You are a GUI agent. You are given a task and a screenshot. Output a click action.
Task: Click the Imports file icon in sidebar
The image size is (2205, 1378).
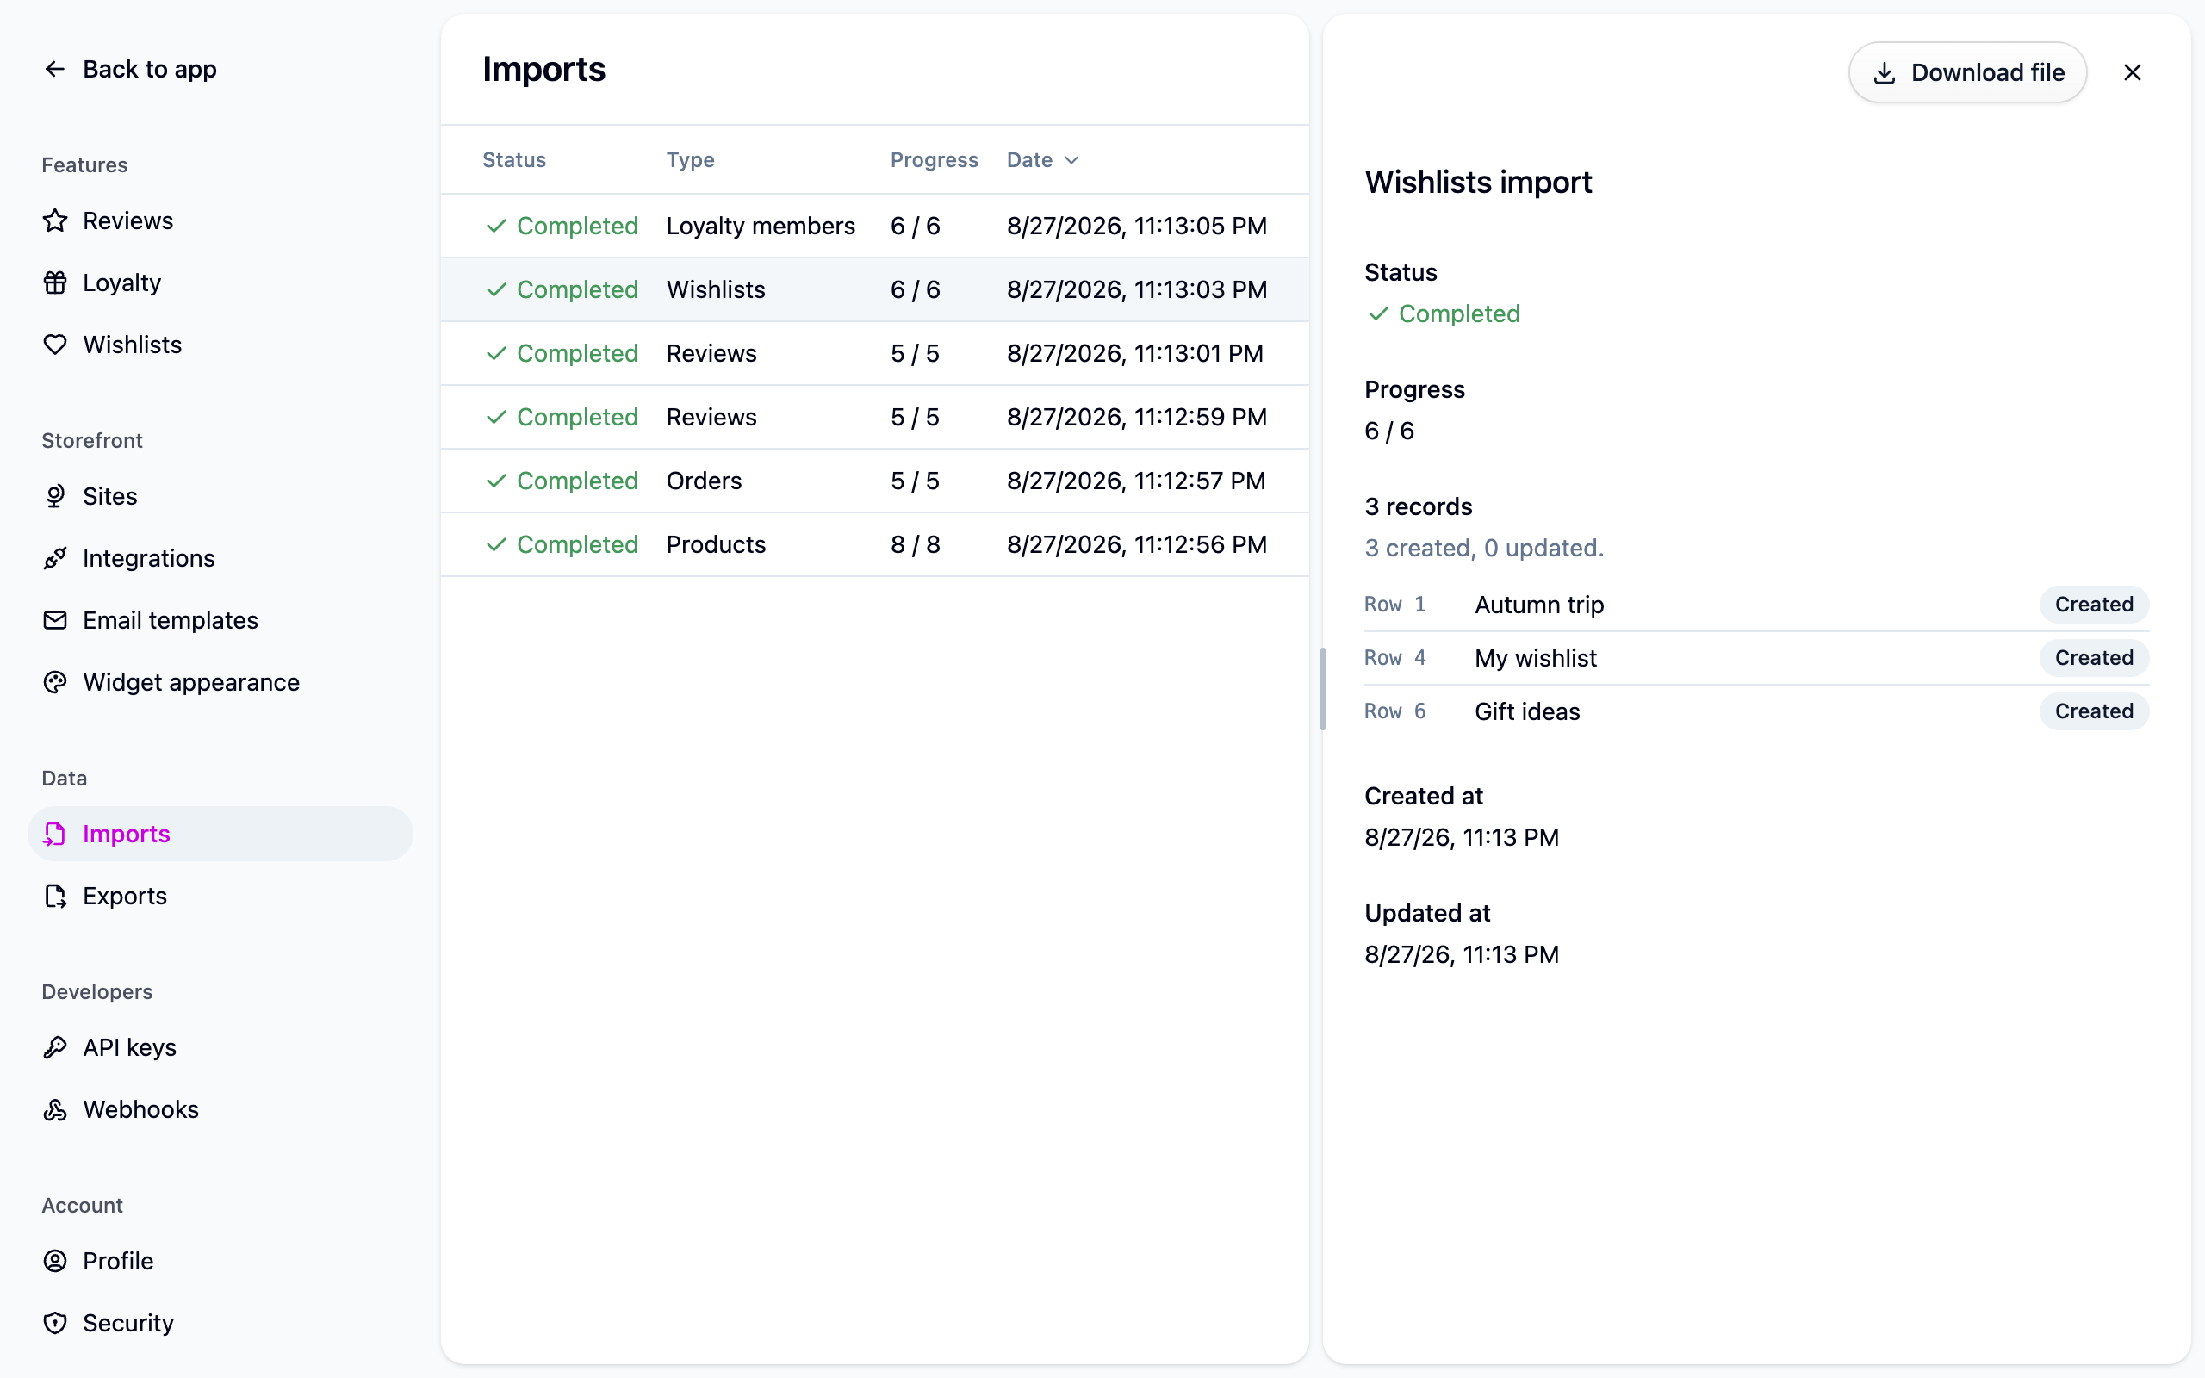(x=54, y=834)
